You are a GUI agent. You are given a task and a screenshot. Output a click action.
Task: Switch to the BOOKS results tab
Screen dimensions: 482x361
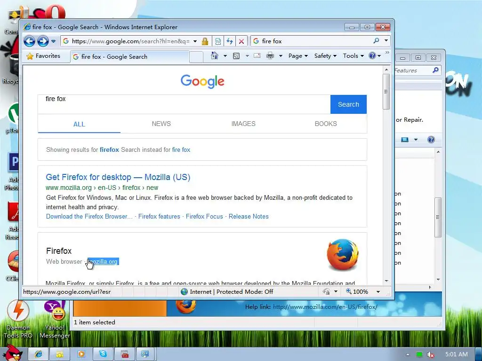point(326,124)
